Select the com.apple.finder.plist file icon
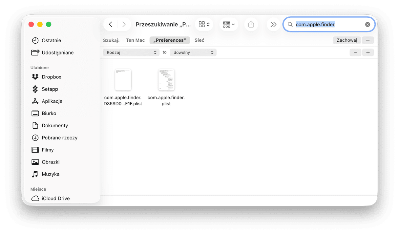Image resolution: width=399 pixels, height=234 pixels. (166, 80)
